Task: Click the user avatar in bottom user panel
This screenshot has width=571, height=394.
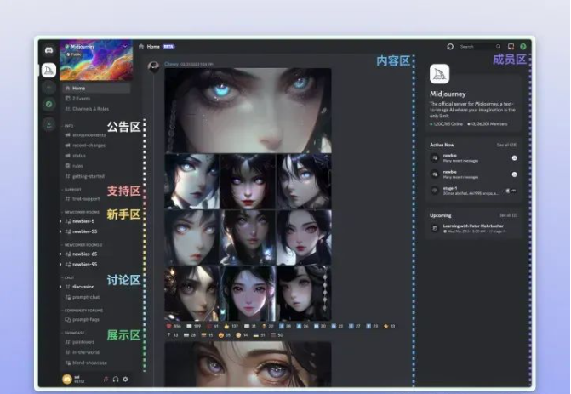Action: (67, 379)
